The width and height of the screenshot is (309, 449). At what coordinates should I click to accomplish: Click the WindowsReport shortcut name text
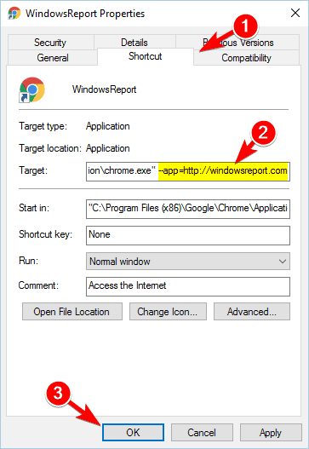click(104, 89)
